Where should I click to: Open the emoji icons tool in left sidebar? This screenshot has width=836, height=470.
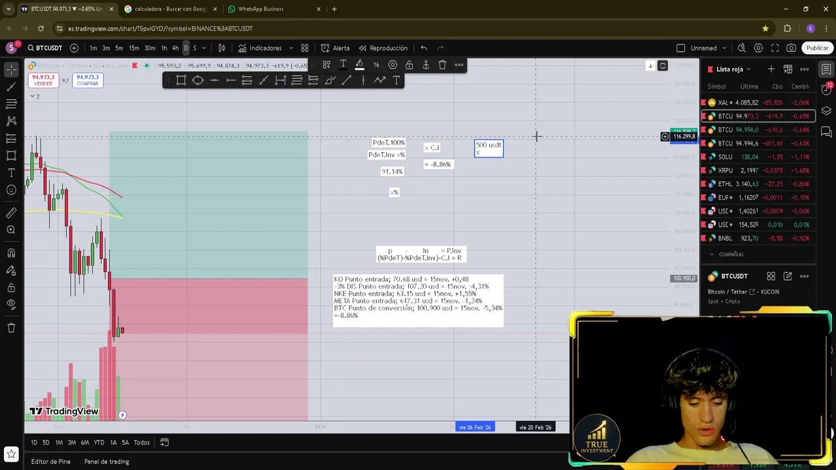point(11,190)
